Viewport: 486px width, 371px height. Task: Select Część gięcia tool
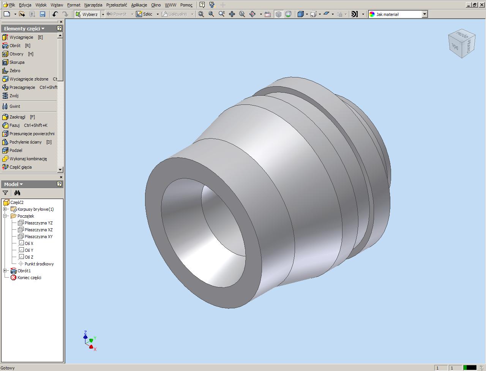point(17,167)
